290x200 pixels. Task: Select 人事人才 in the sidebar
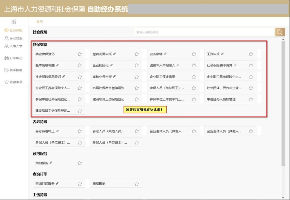tap(13, 46)
